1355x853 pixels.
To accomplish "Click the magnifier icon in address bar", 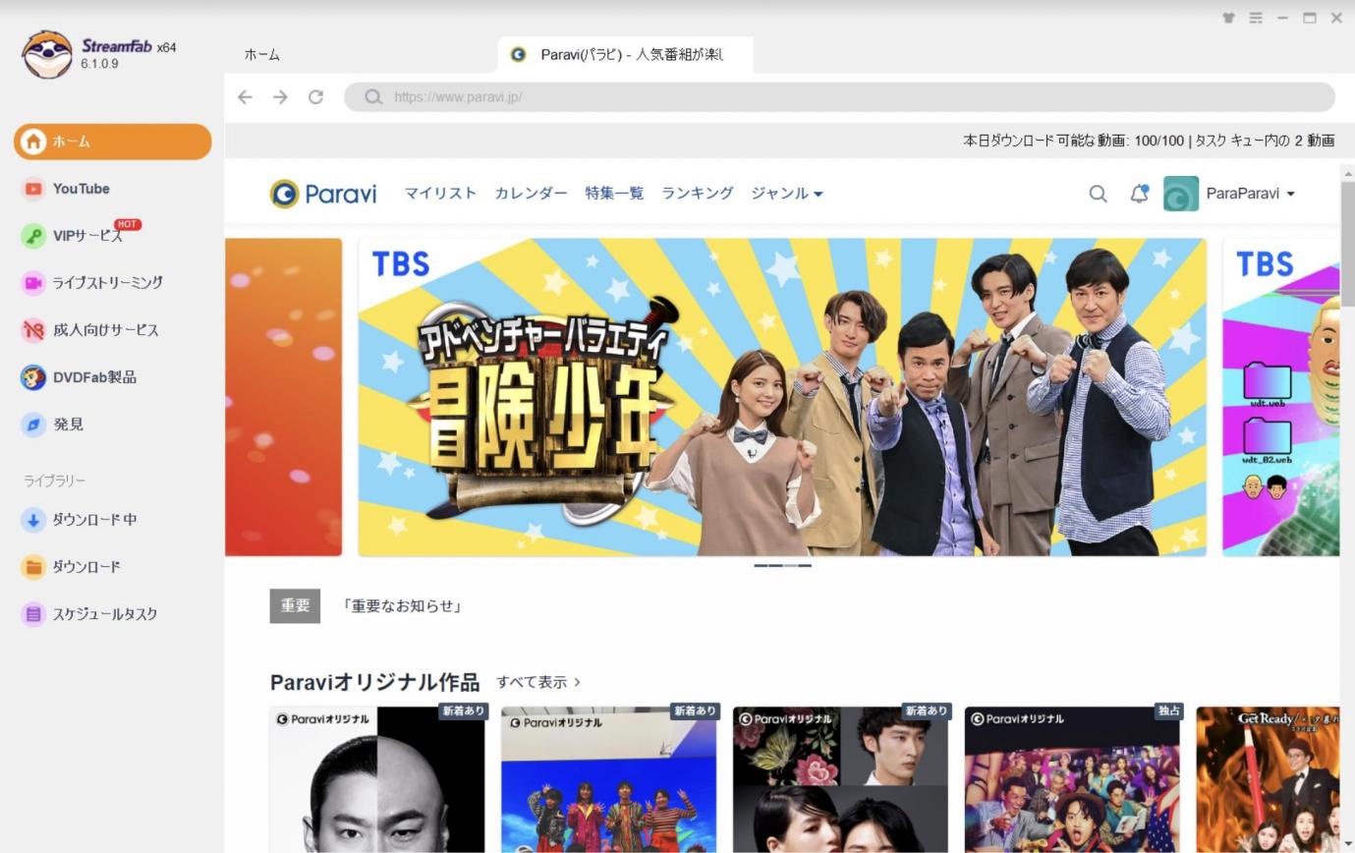I will click(373, 97).
